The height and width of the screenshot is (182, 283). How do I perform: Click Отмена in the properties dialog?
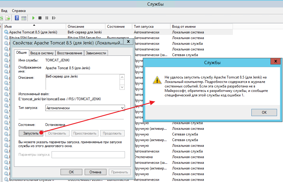(x=95, y=172)
